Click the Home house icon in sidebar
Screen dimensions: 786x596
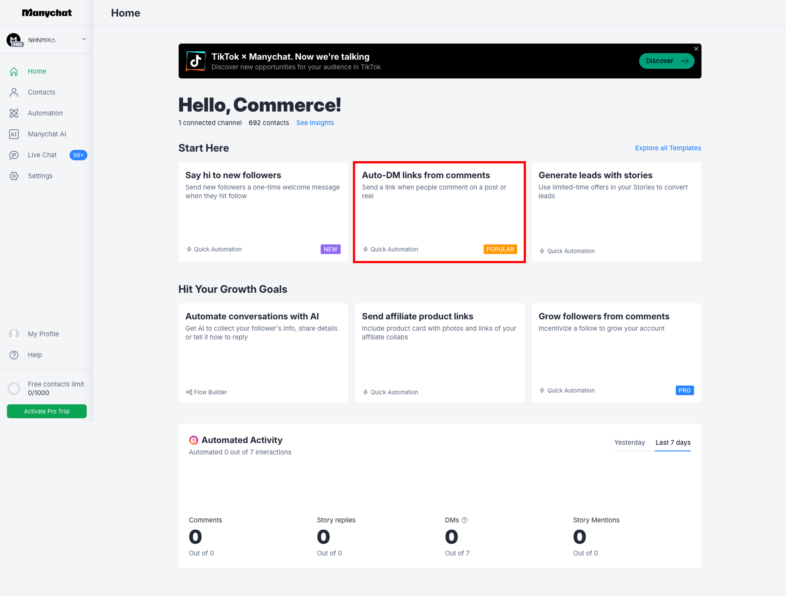click(14, 71)
